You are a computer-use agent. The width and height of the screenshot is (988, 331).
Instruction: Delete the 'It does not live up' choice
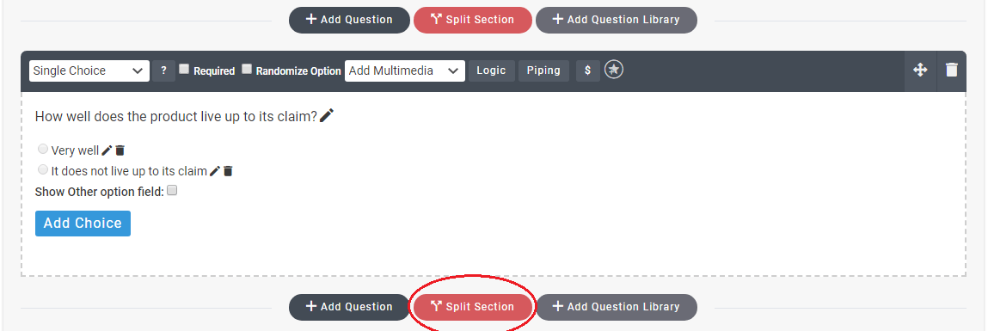(x=228, y=171)
